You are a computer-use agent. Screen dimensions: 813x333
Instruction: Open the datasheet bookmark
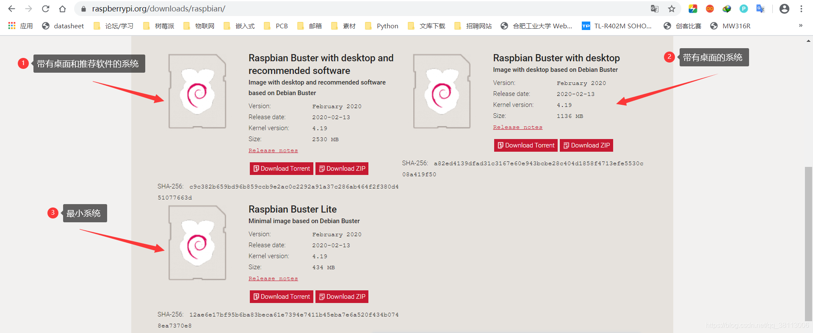pyautogui.click(x=63, y=26)
